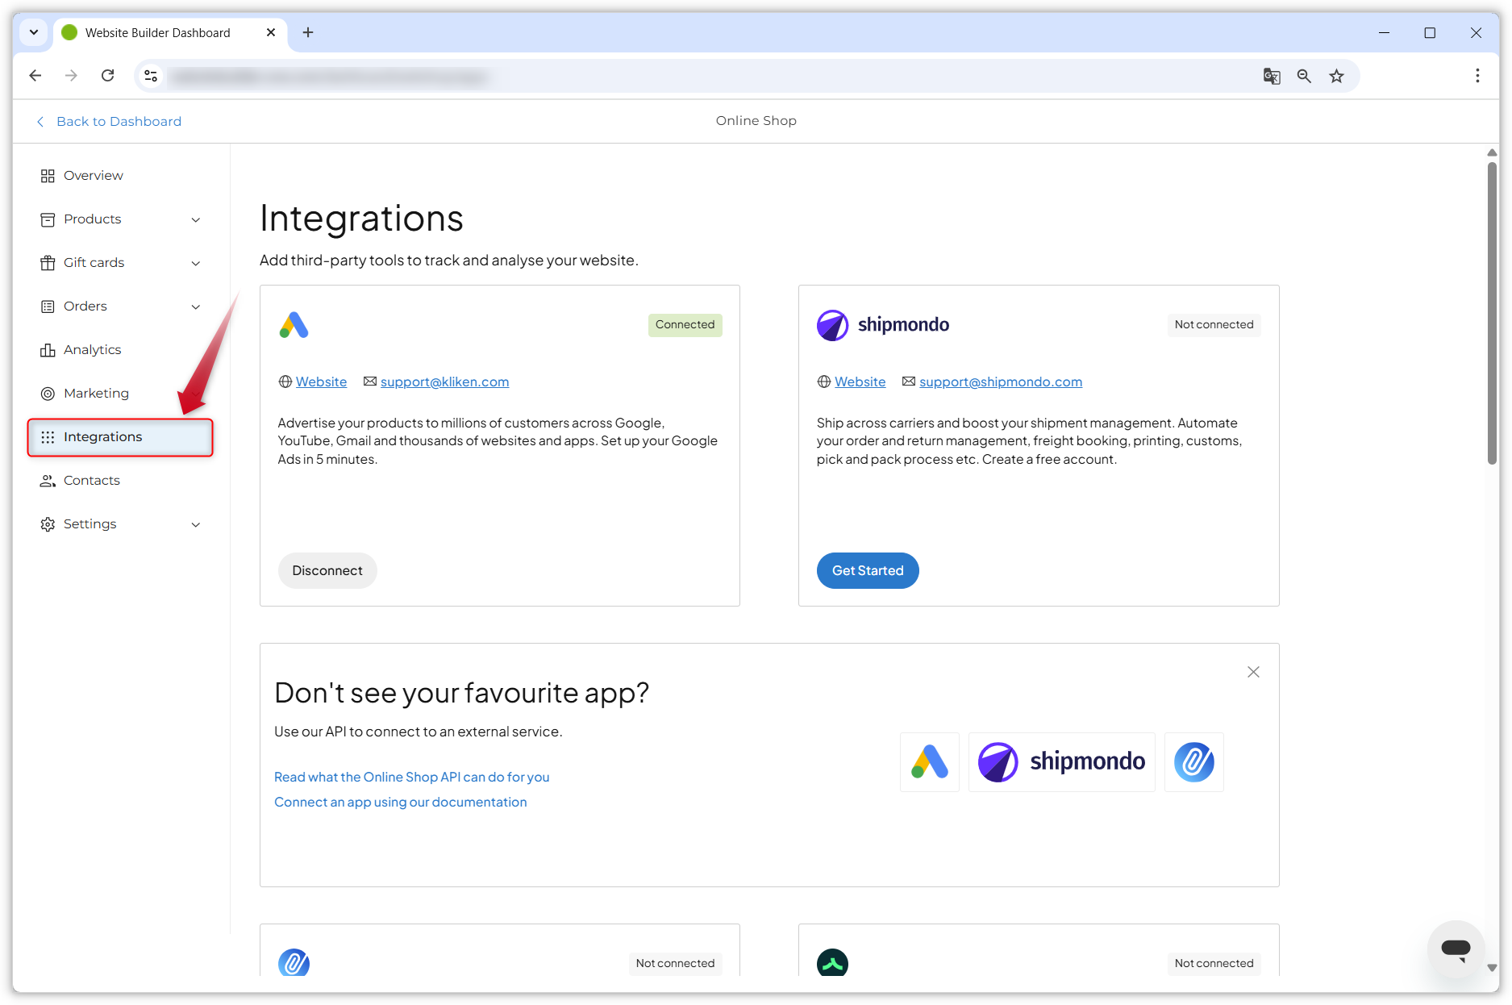1512x1005 pixels.
Task: Dismiss the 'Don't see your favourite app' banner
Action: click(1253, 672)
